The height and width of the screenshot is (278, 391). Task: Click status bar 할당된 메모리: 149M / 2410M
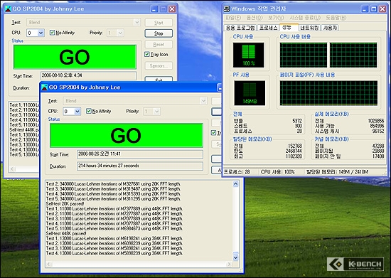pos(338,172)
